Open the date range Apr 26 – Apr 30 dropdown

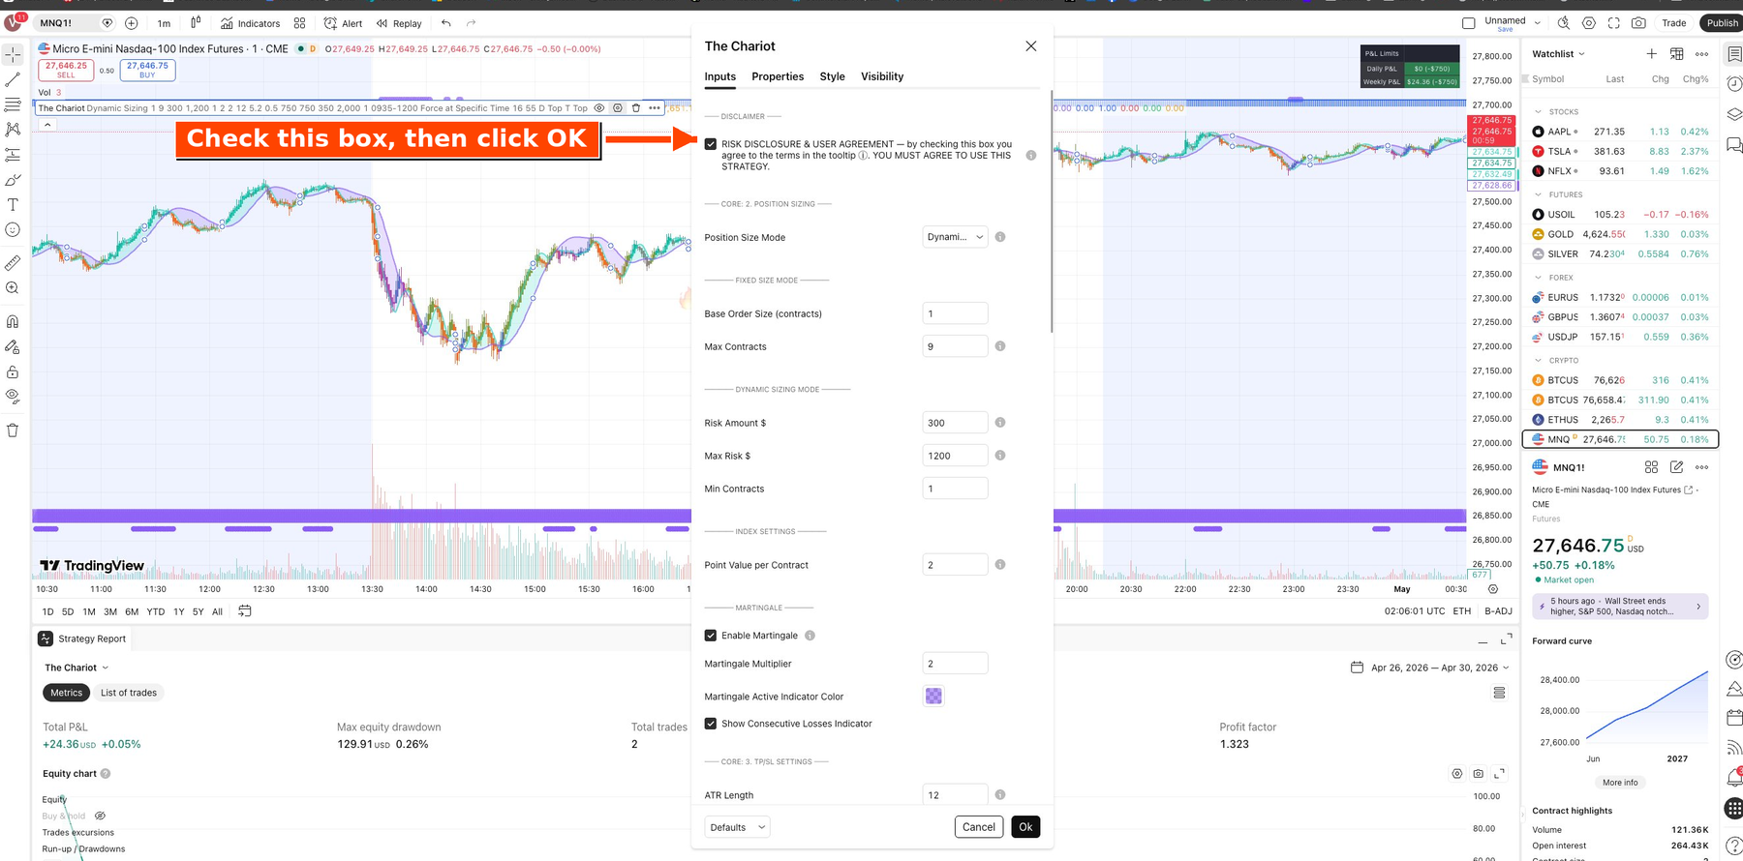(x=1430, y=668)
